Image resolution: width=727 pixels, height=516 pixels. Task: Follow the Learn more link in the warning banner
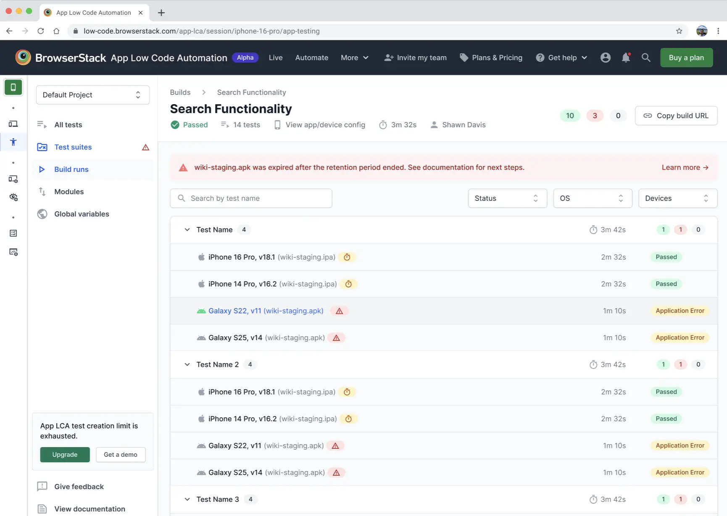pos(685,167)
